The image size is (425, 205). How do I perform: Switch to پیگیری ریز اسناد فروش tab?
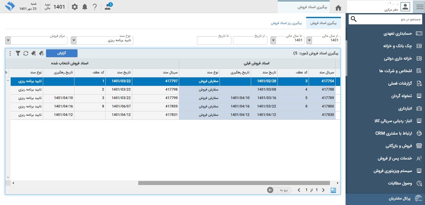click(x=286, y=23)
